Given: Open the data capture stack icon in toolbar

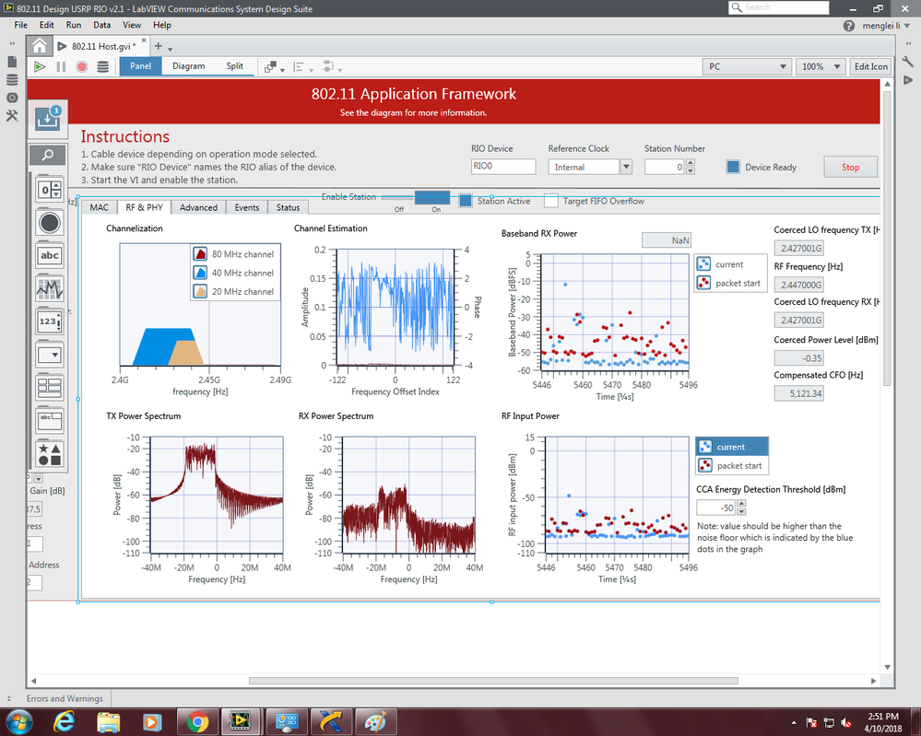Looking at the screenshot, I should (x=102, y=66).
